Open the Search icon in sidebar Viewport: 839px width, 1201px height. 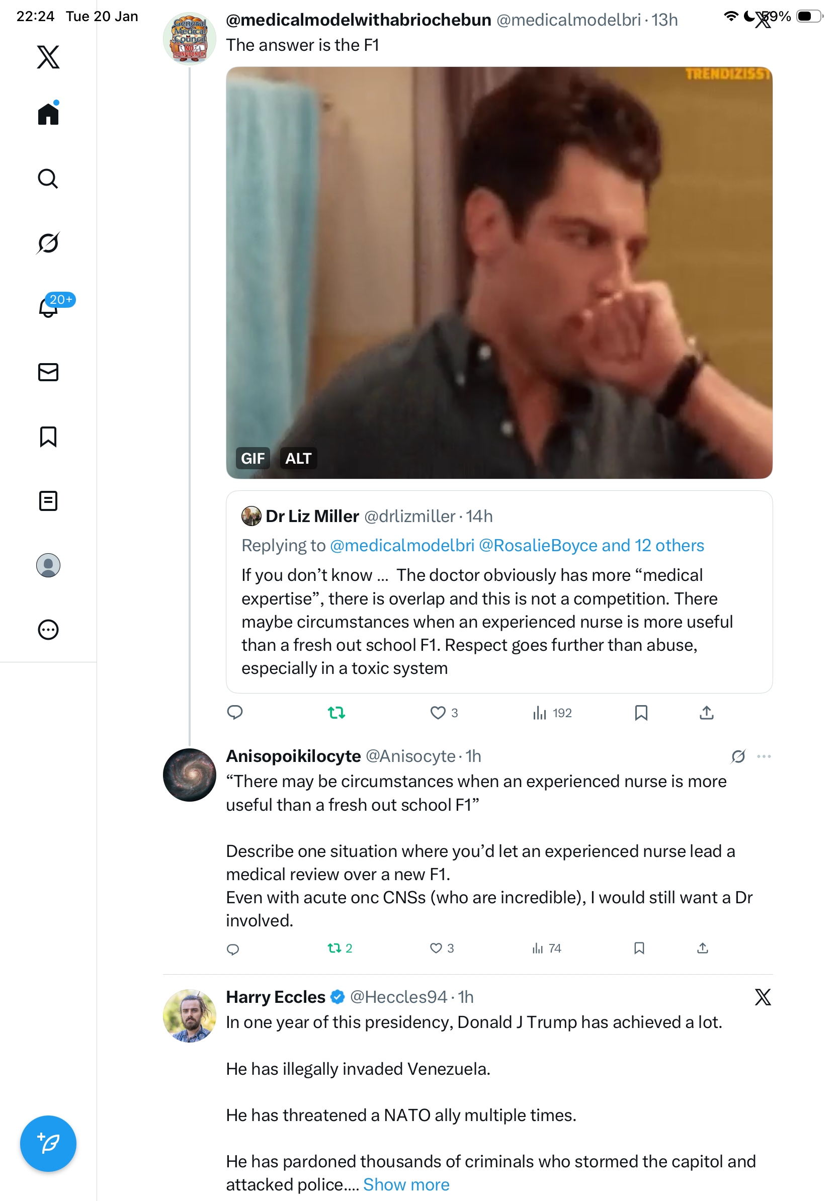click(48, 179)
